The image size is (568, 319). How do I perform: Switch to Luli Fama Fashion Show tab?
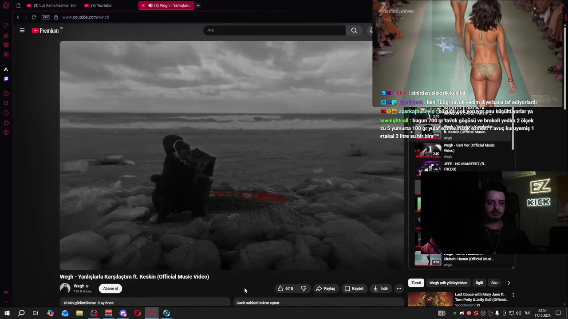52,5
